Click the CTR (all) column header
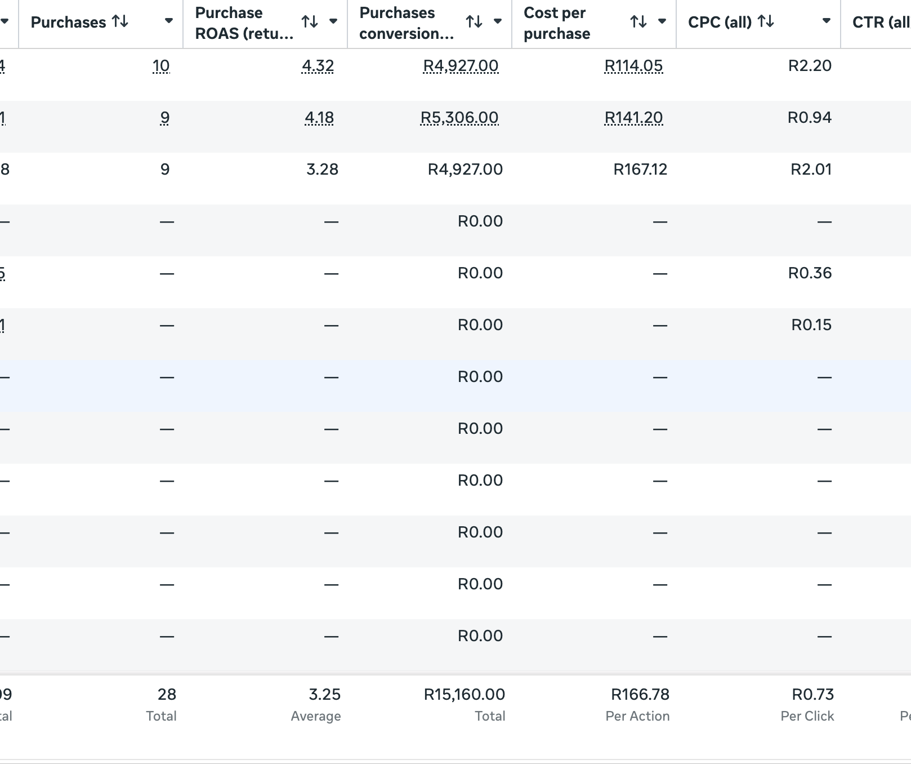Screen dimensions: 911x764 coord(881,23)
